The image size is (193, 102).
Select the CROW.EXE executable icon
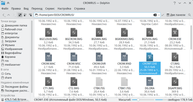pyautogui.click(x=175, y=33)
